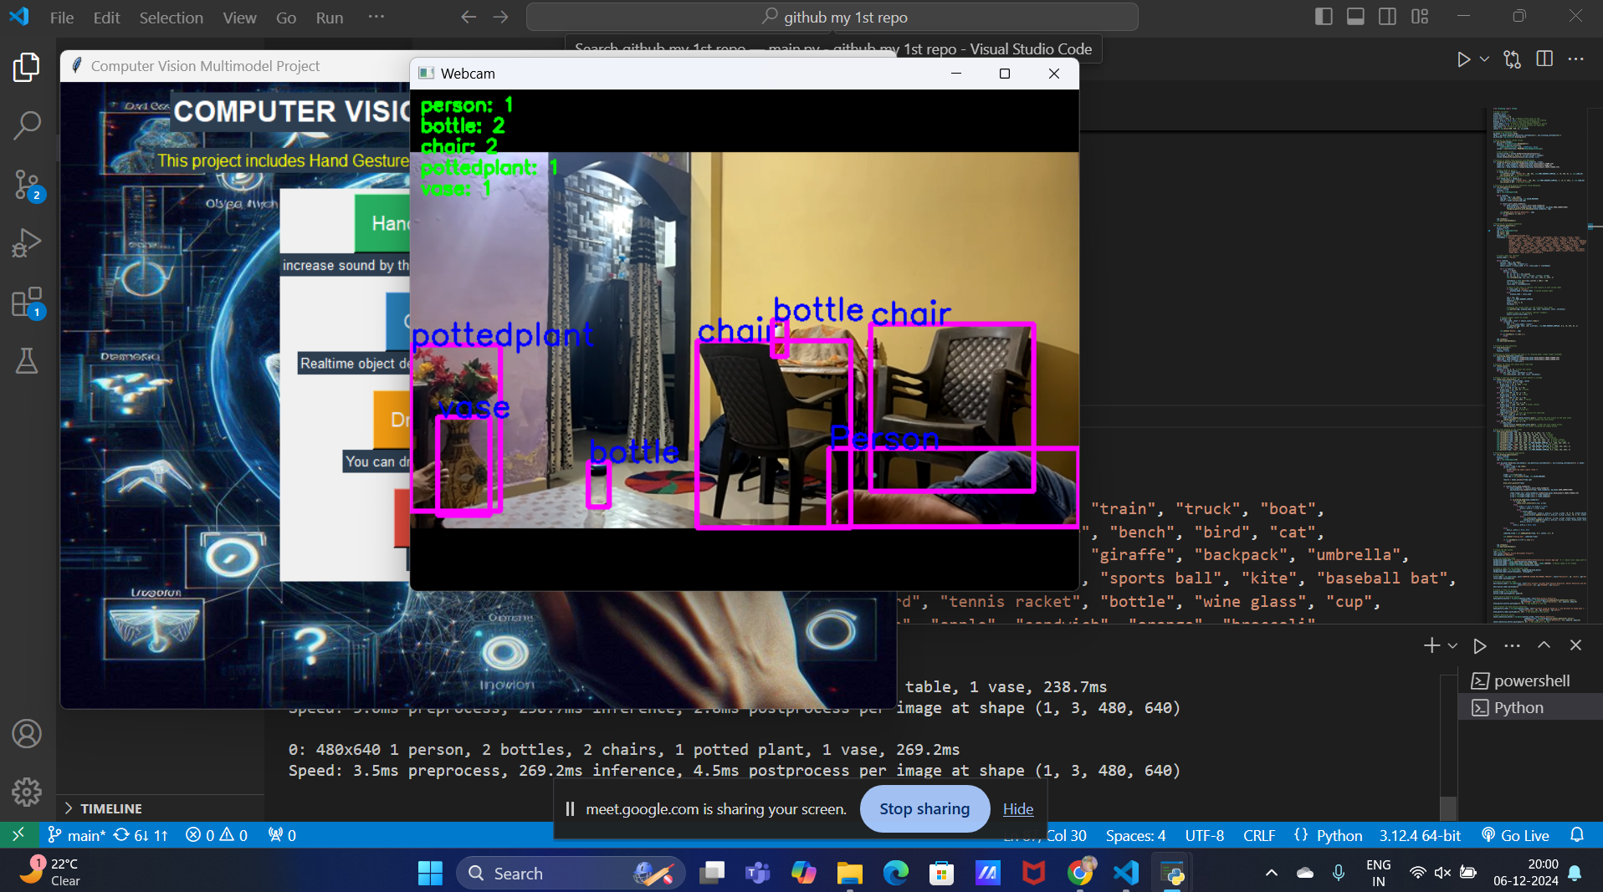Open the Source Control view

tap(27, 185)
